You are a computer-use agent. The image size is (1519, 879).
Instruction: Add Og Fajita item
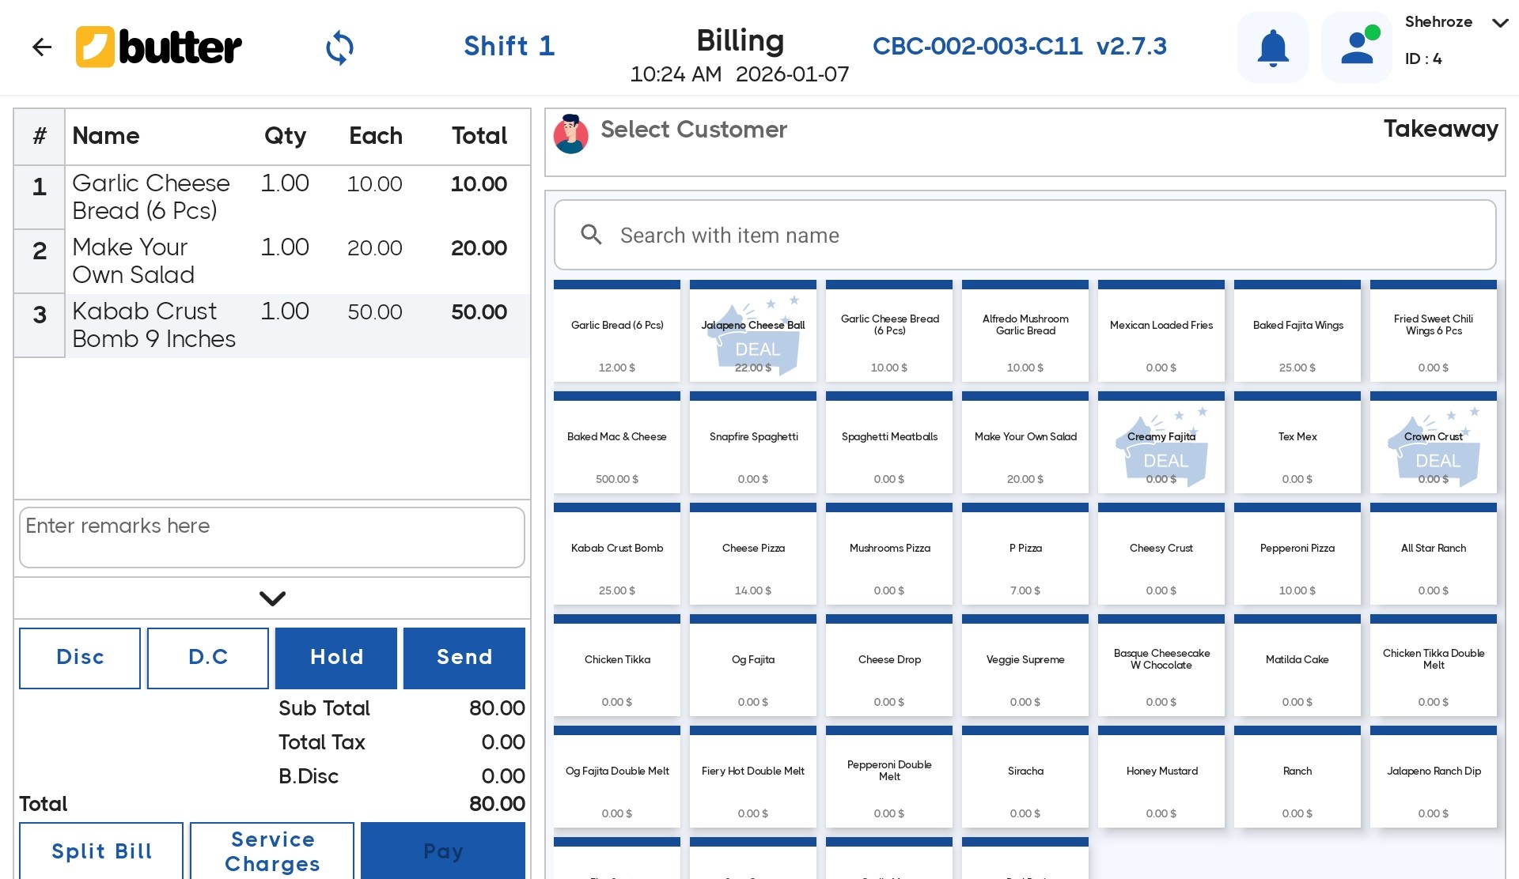coord(753,666)
